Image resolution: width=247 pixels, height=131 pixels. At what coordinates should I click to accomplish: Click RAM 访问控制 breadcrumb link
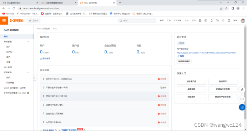tap(43, 28)
